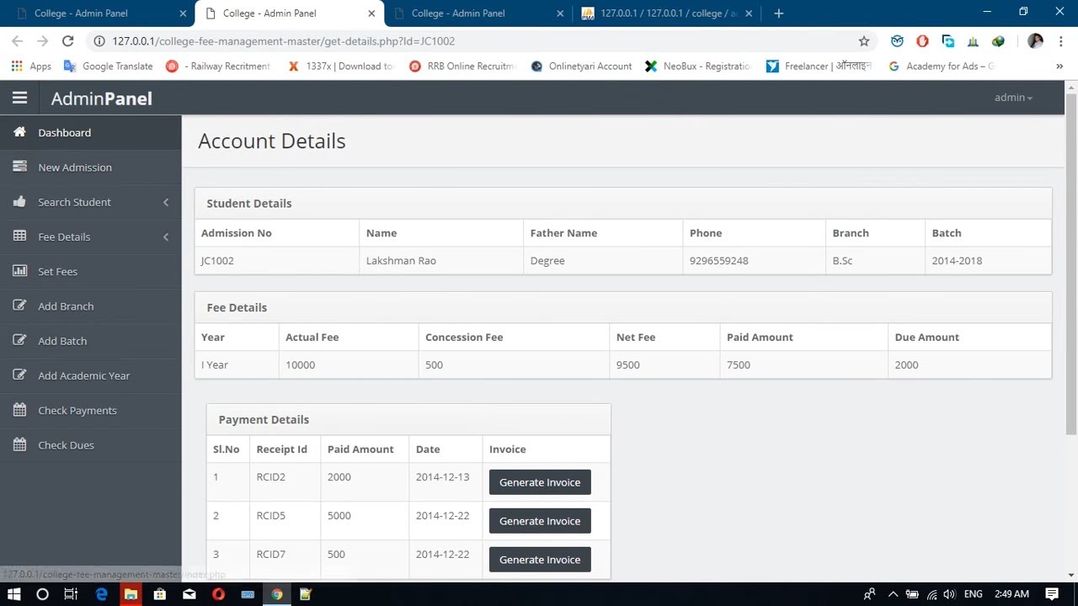Open a new browser tab

pos(778,13)
